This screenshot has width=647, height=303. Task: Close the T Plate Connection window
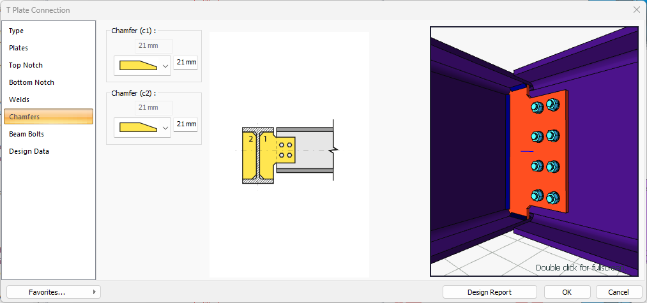click(636, 10)
